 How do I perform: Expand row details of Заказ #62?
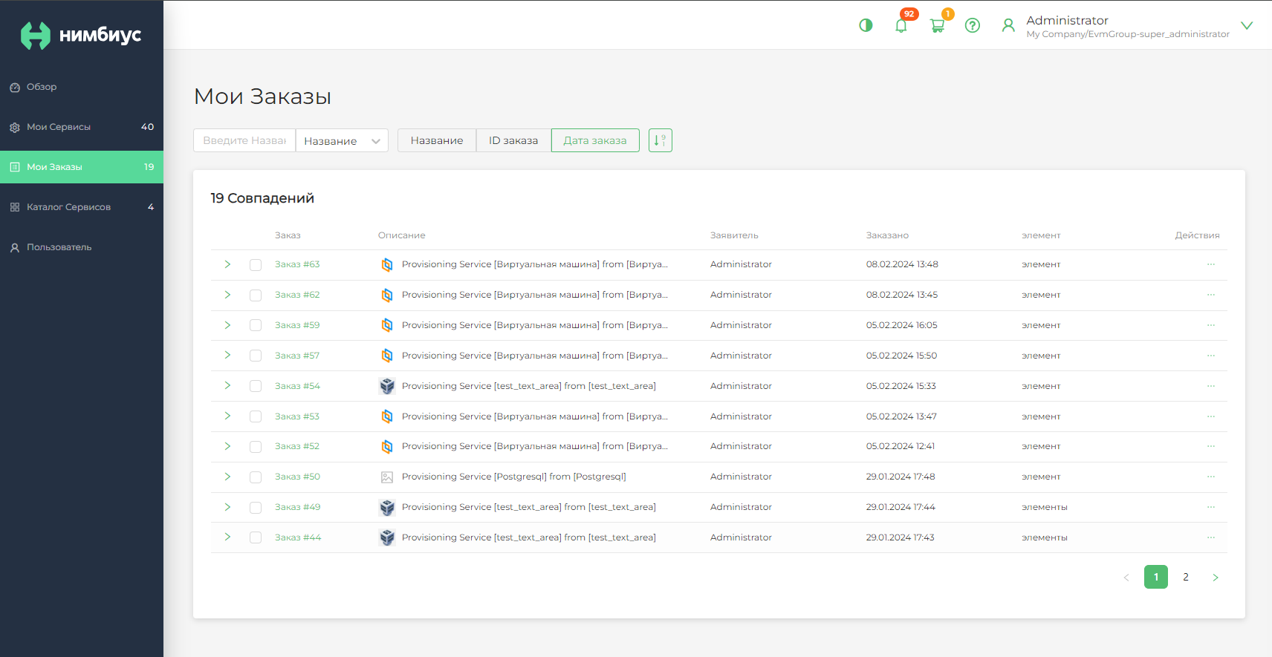tap(227, 295)
